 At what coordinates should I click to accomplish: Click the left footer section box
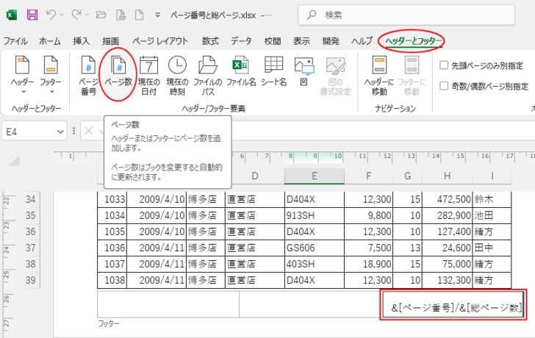[x=168, y=304]
